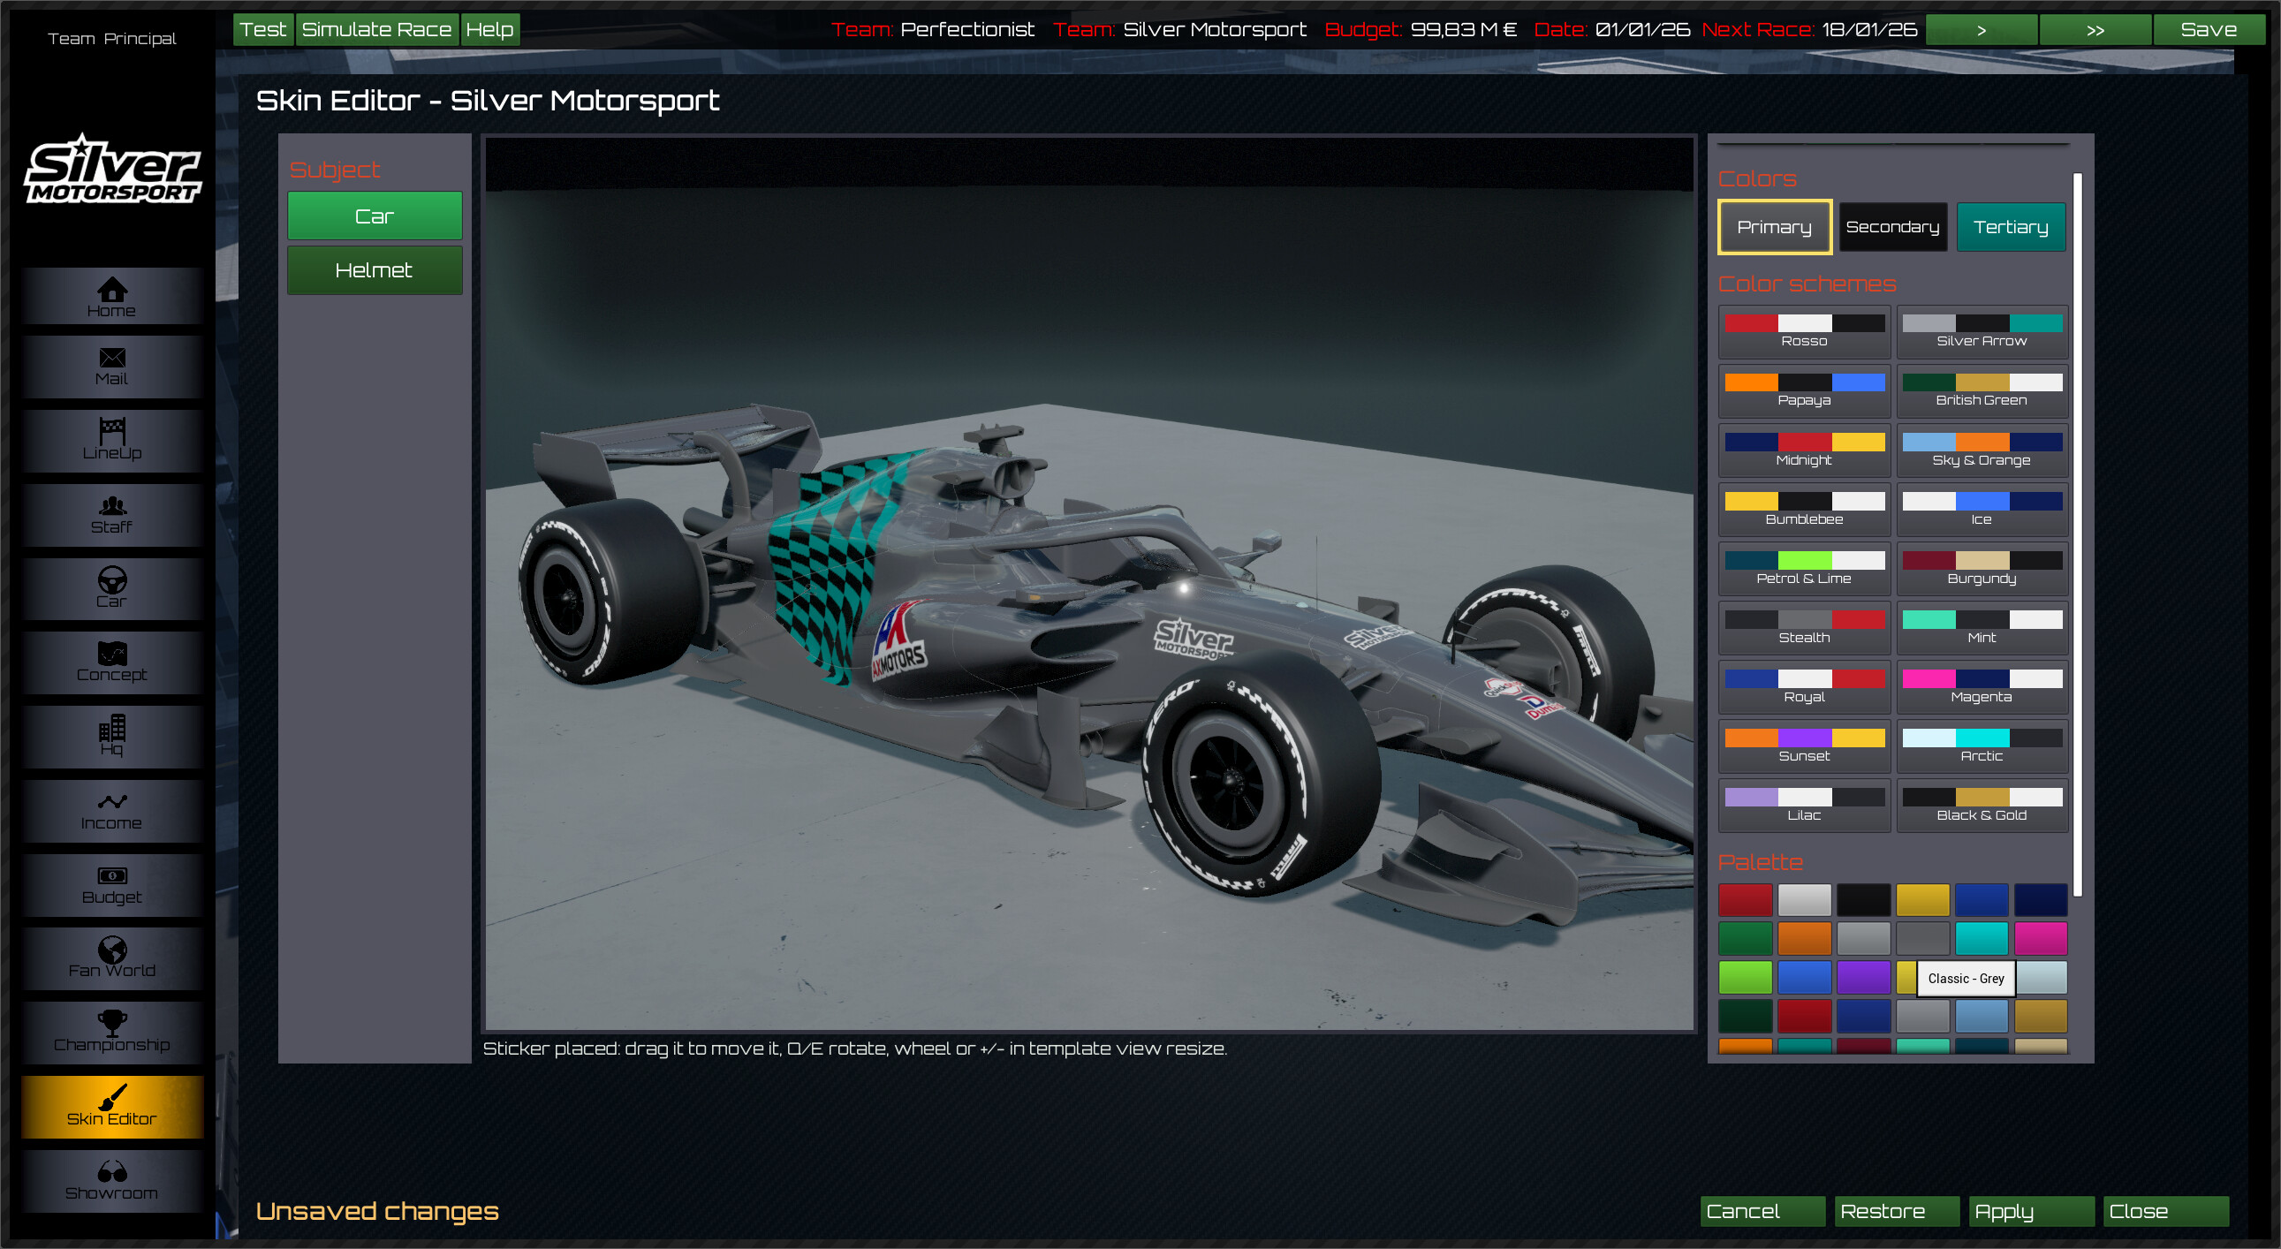This screenshot has width=2281, height=1249.
Task: Click the Close button at bottom
Action: click(2166, 1211)
